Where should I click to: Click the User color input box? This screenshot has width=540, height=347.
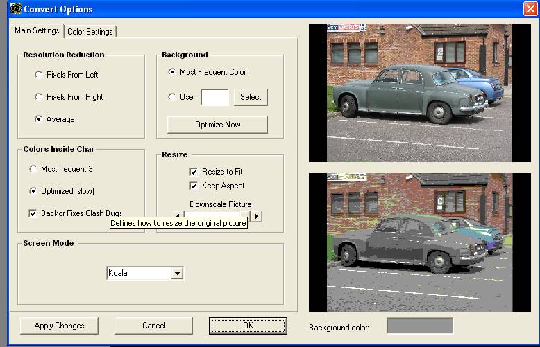pyautogui.click(x=214, y=97)
